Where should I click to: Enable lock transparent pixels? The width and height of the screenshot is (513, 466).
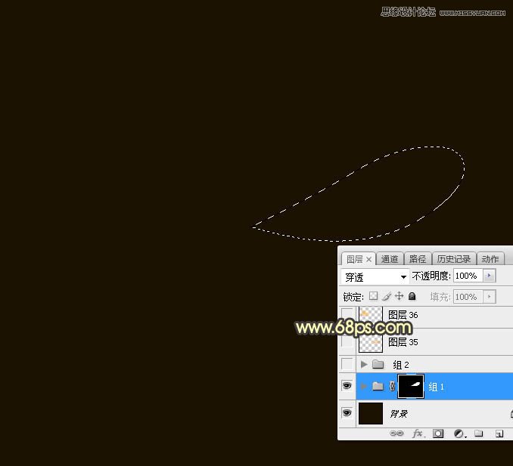[373, 297]
